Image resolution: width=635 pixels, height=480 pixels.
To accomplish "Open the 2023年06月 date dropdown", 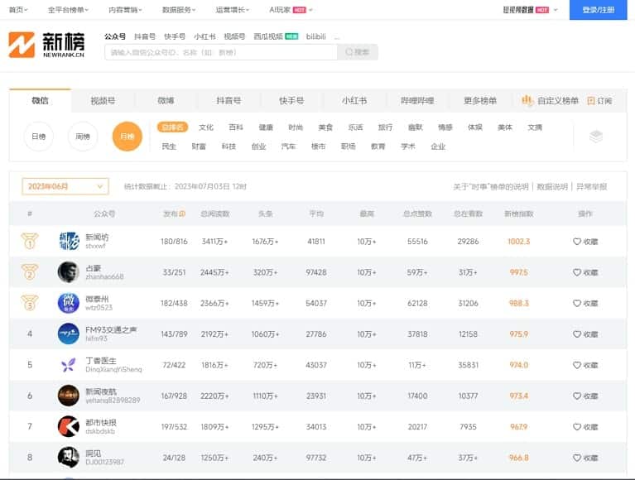I will click(65, 186).
